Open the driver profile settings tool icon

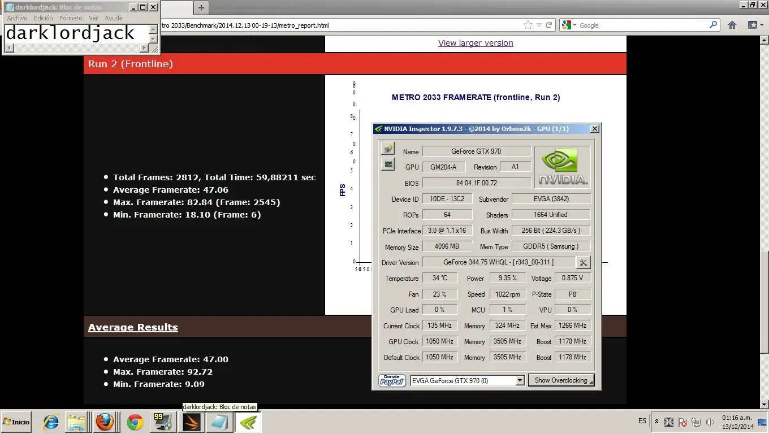pos(583,262)
